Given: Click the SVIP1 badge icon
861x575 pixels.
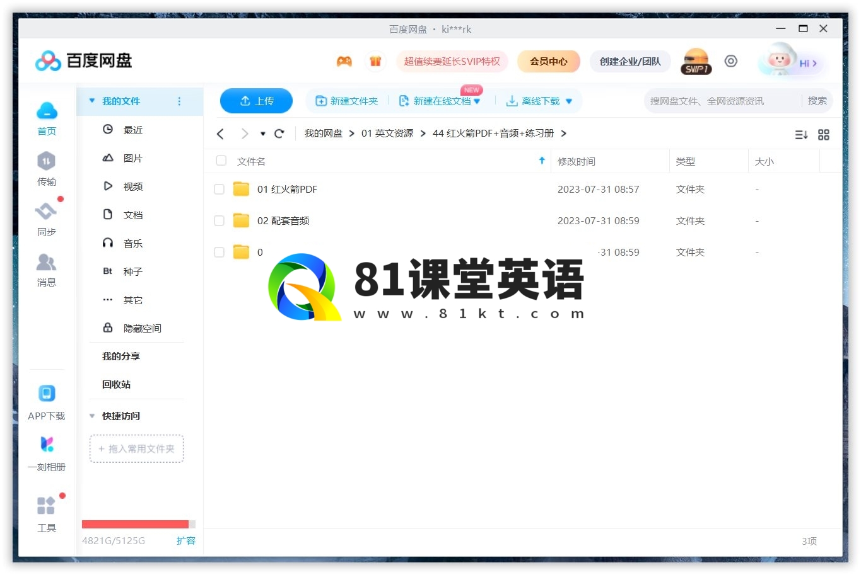Looking at the screenshot, I should click(696, 62).
